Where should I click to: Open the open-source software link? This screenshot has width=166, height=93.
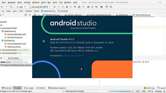[x=73, y=56]
